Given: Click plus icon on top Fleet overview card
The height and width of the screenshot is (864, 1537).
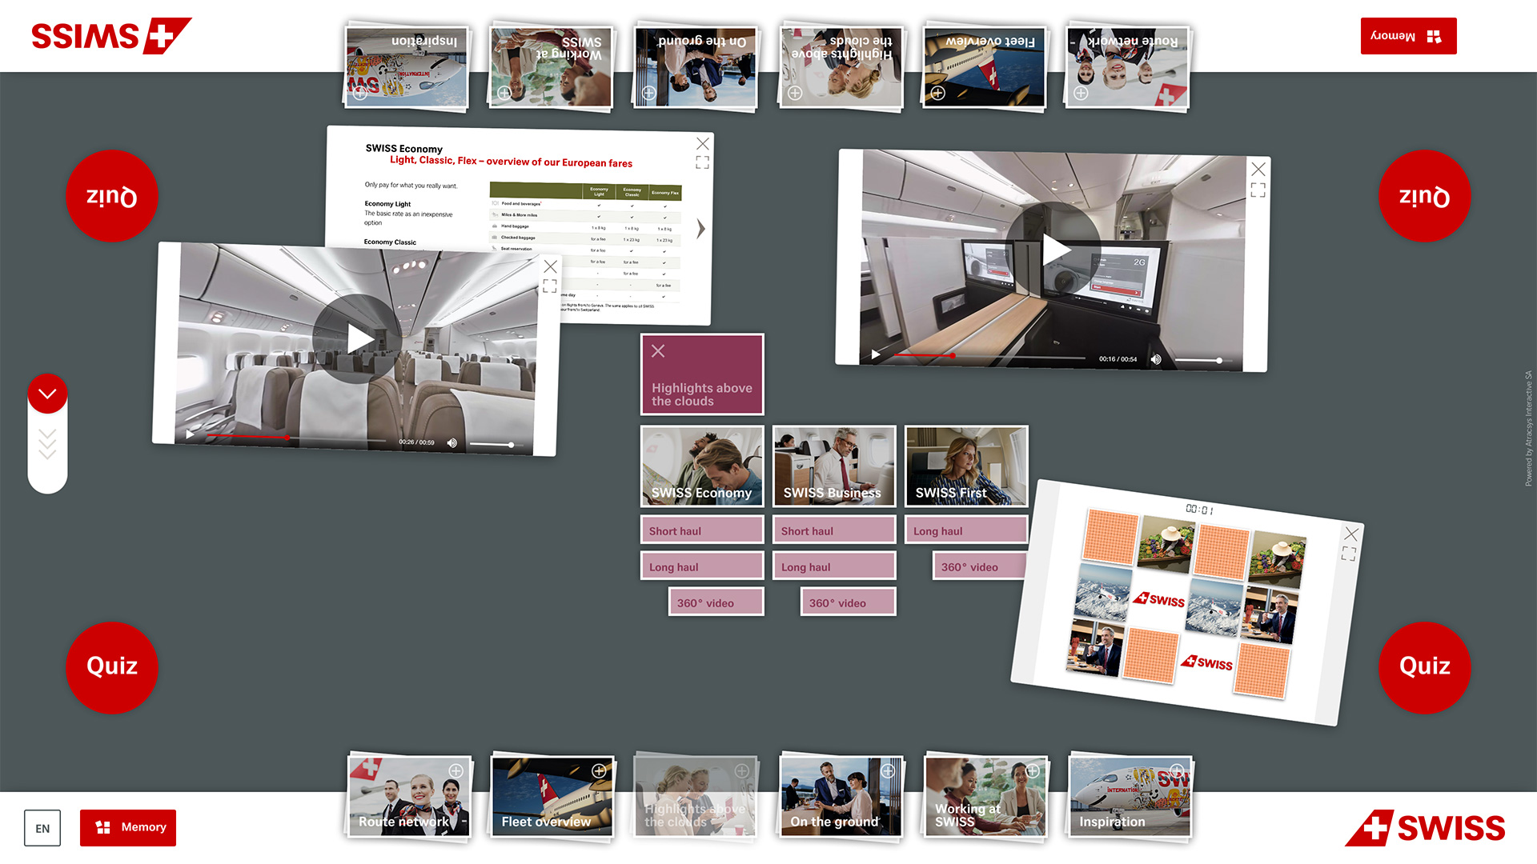Looking at the screenshot, I should (938, 94).
